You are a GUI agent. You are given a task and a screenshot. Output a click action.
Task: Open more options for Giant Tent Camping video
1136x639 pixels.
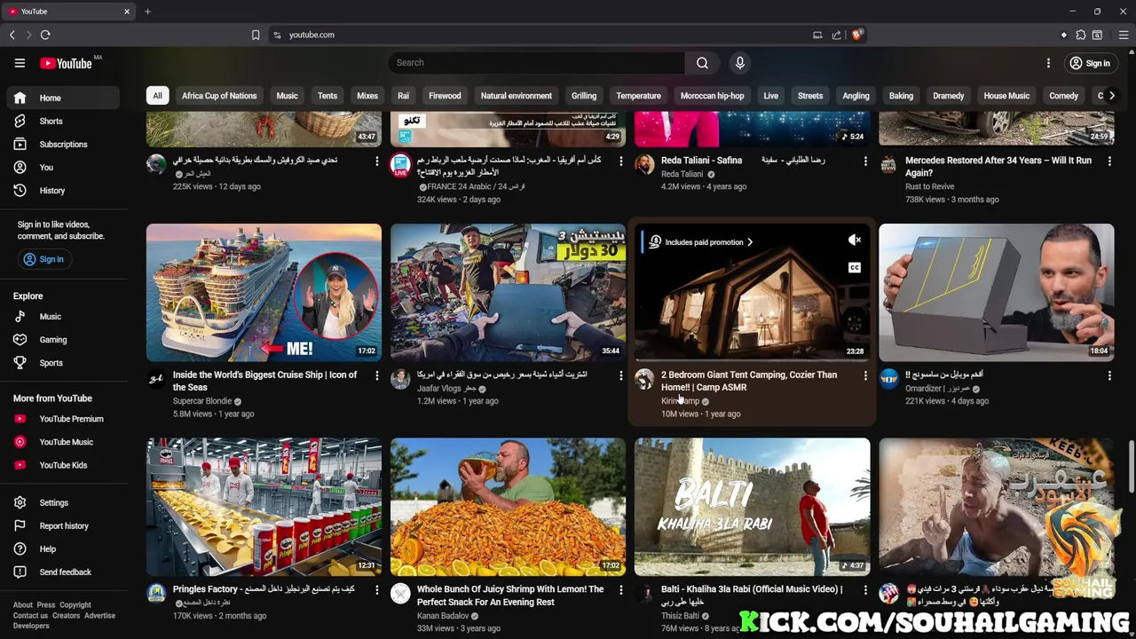point(865,375)
